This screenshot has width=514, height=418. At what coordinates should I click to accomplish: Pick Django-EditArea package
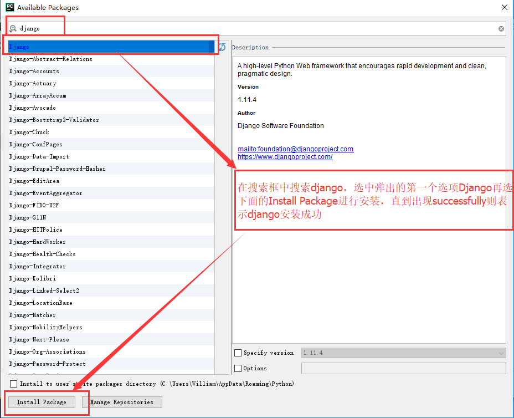click(111, 181)
